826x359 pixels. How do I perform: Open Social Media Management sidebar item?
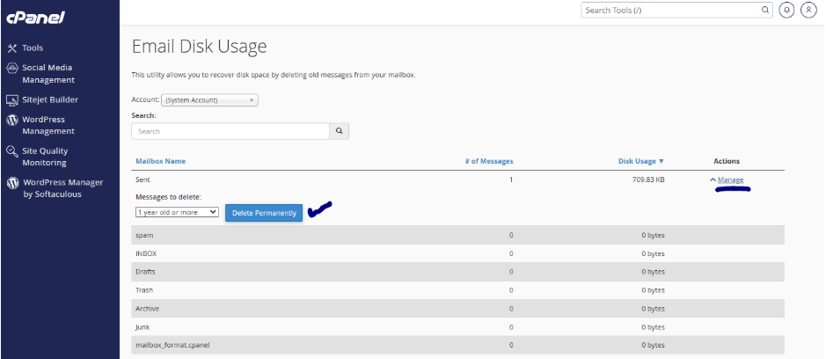(48, 74)
